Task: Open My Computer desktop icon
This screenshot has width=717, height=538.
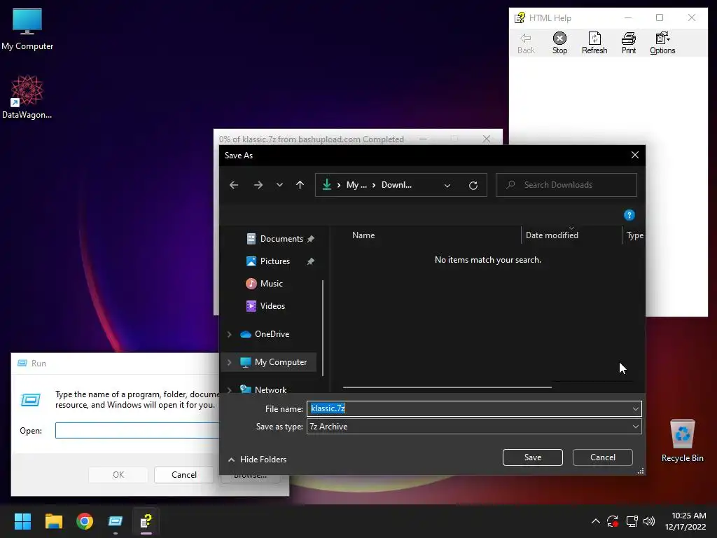Action: [27, 29]
